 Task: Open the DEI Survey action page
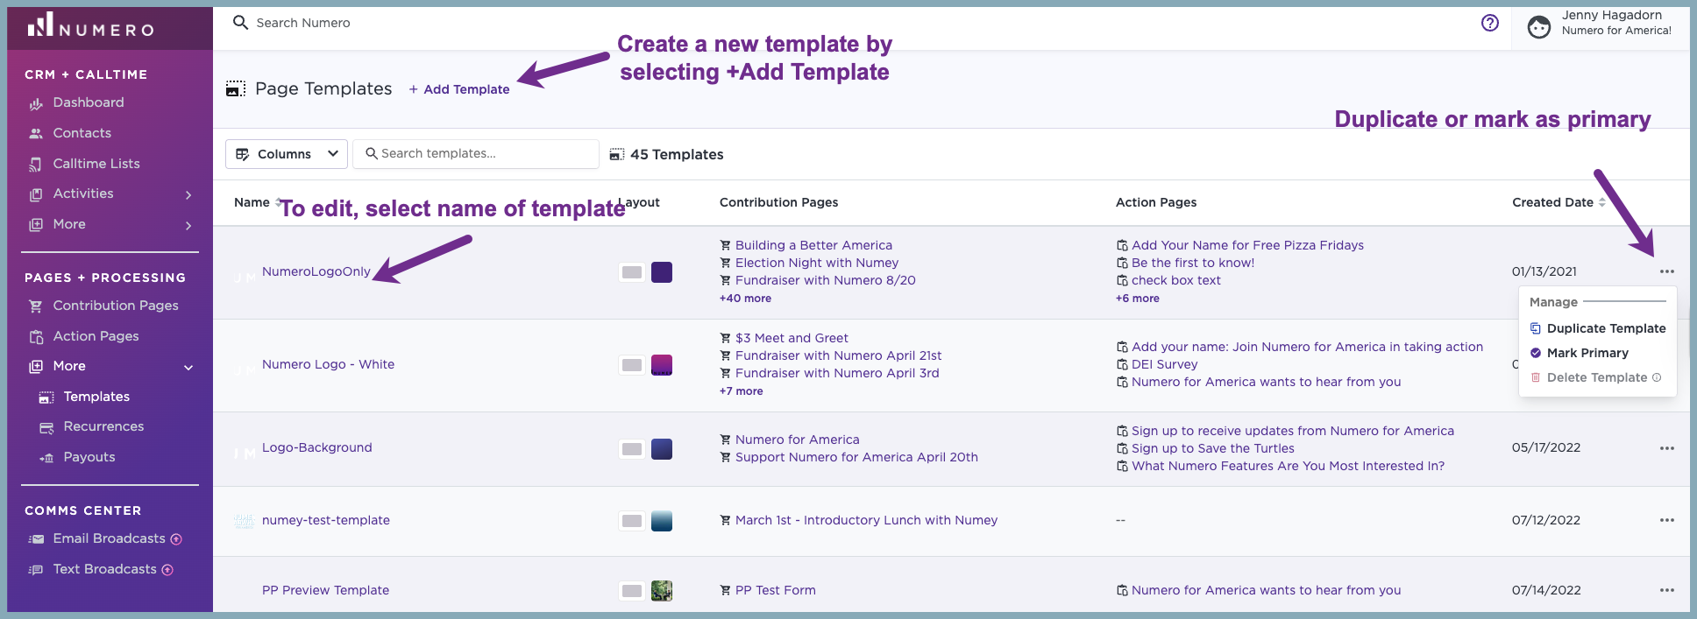coord(1164,364)
